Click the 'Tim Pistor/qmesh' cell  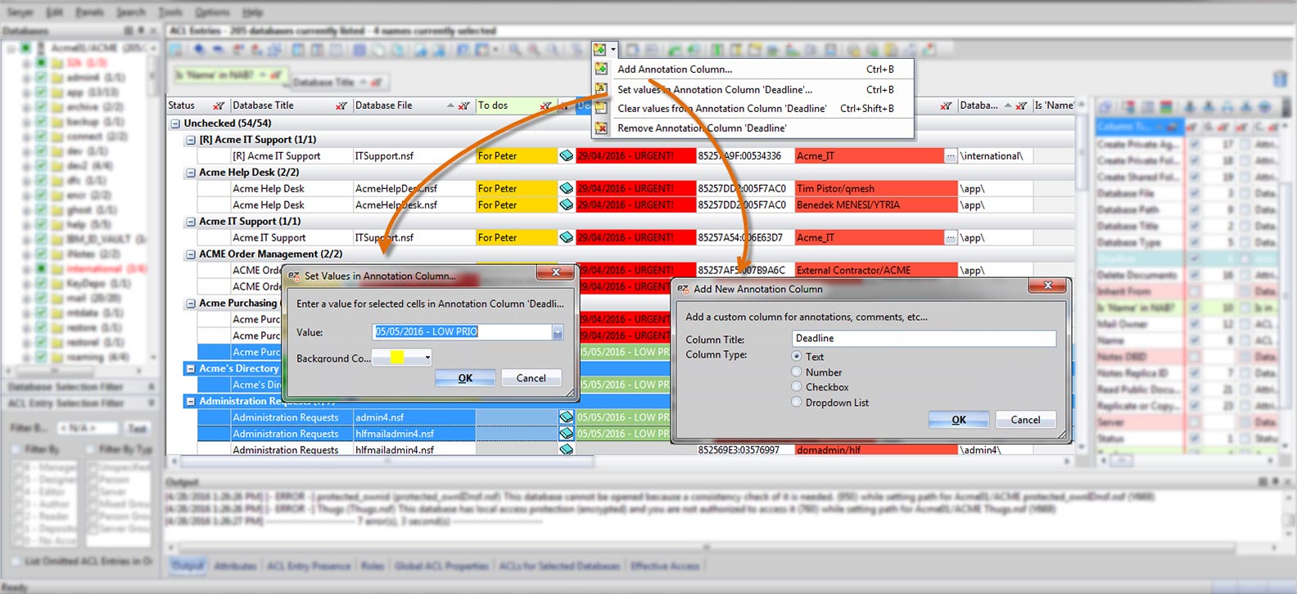tap(876, 188)
